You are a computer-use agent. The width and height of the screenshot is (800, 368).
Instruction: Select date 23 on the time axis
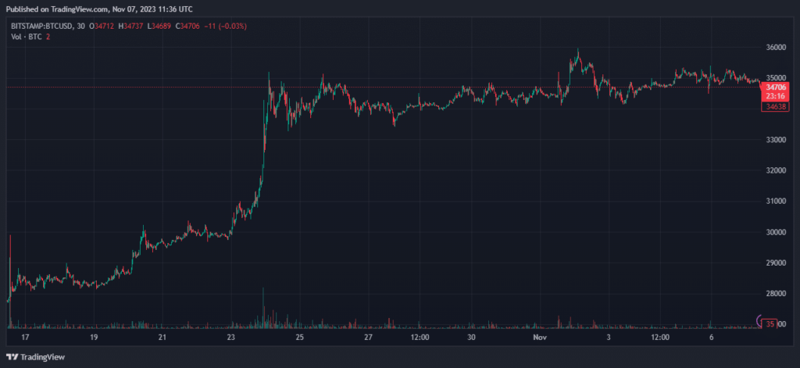pyautogui.click(x=231, y=338)
